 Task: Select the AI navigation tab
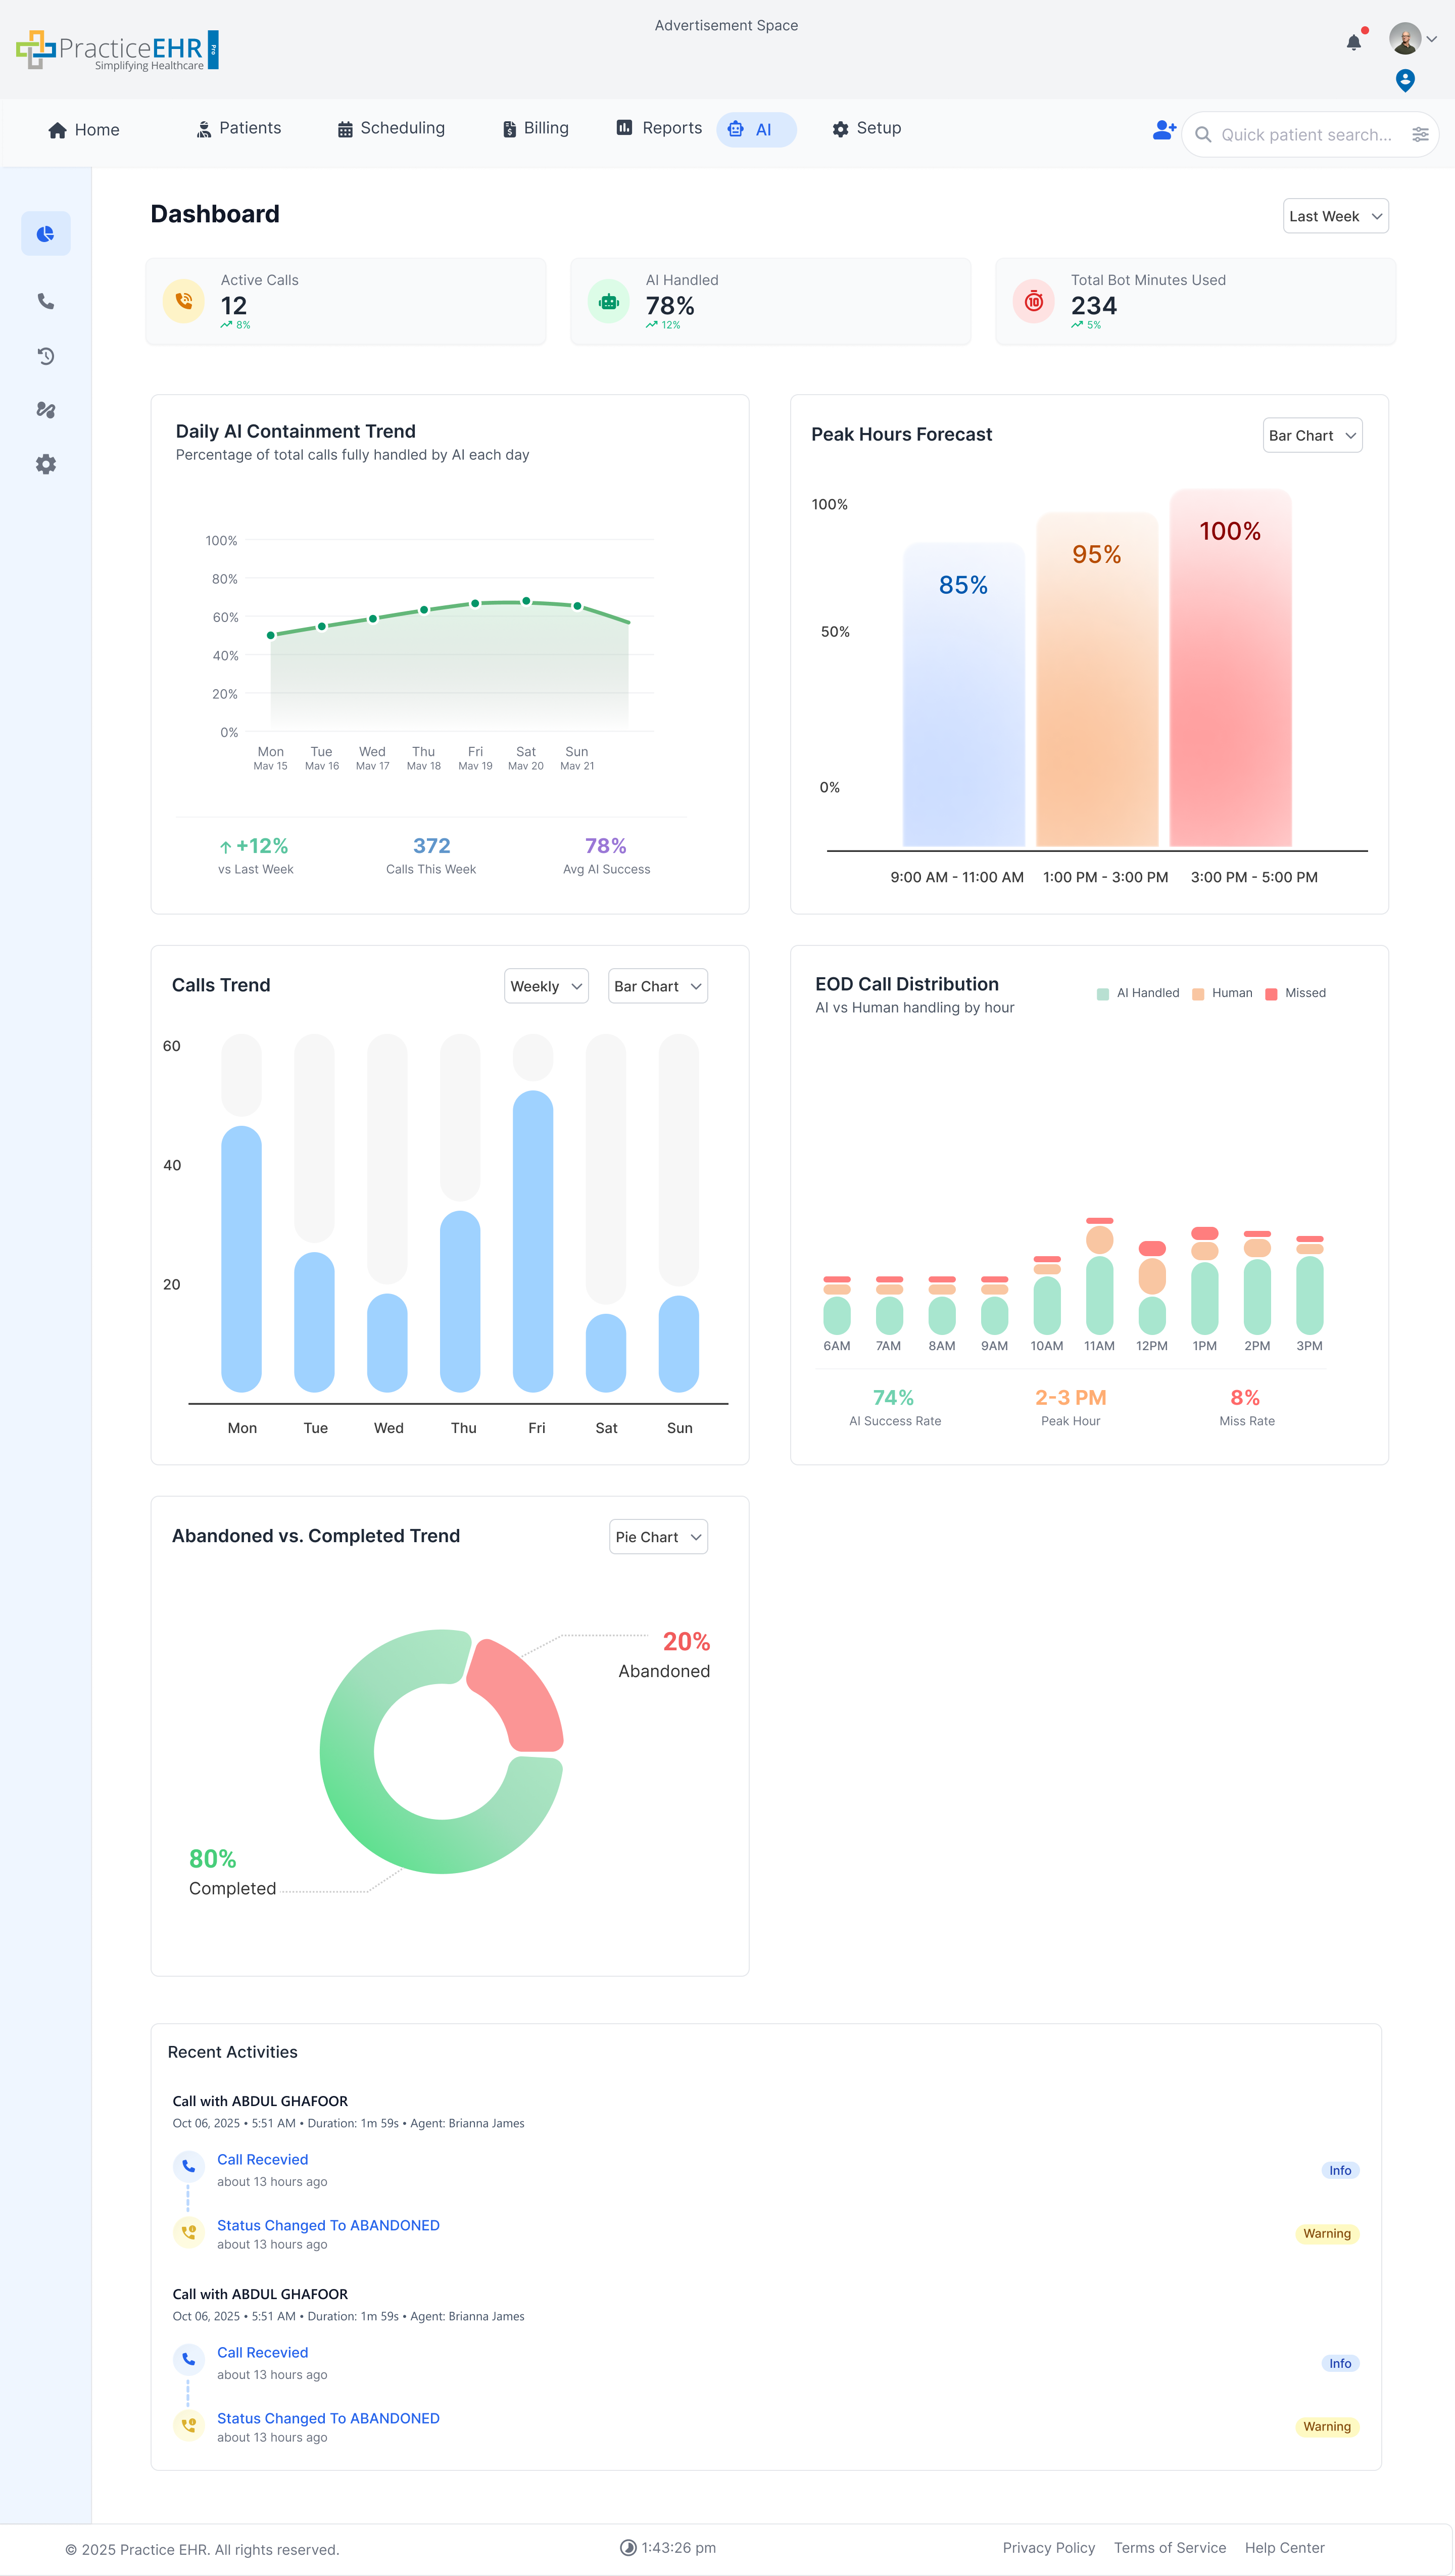pos(756,129)
